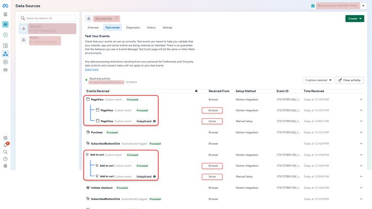Expand the Server PageView Deduplicated row chevron
Viewport: 372px width, 209px height.
coord(361,121)
